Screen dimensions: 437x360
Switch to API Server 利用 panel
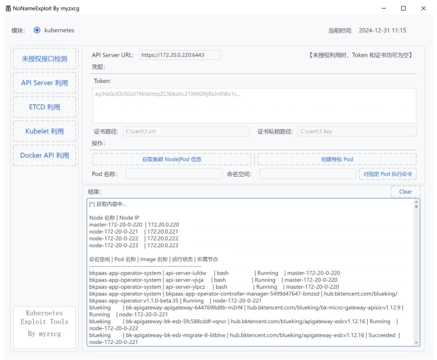[44, 83]
